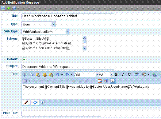Open table properties icon with orange border
Viewport: 161px width, 119px height.
(x=100, y=81)
